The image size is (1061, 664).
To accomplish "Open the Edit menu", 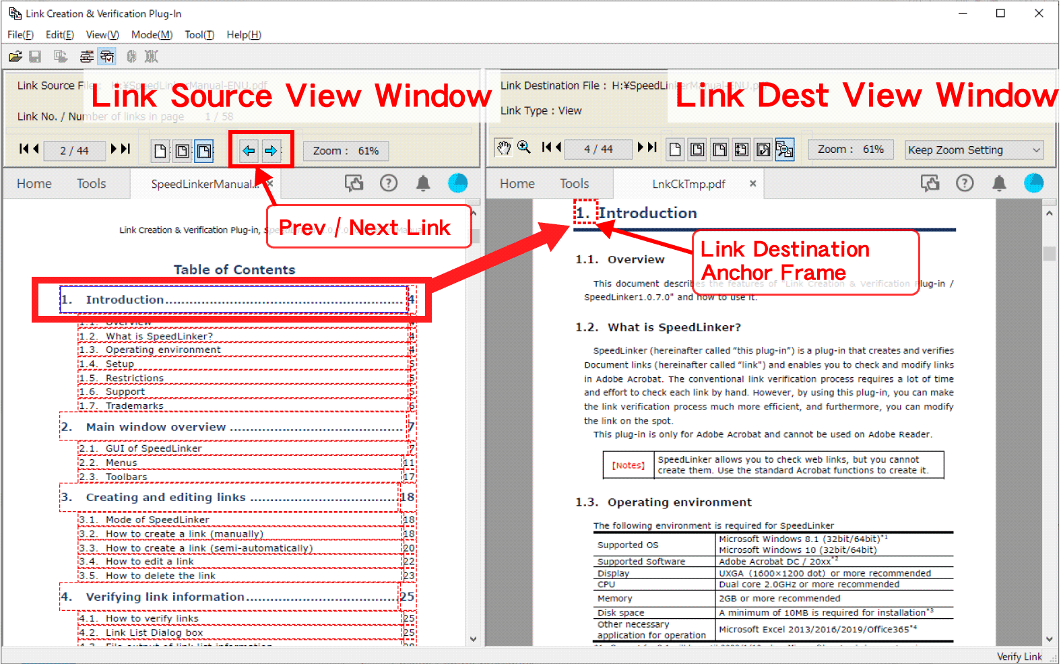I will pyautogui.click(x=60, y=35).
